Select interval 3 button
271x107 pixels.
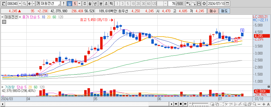point(122,4)
